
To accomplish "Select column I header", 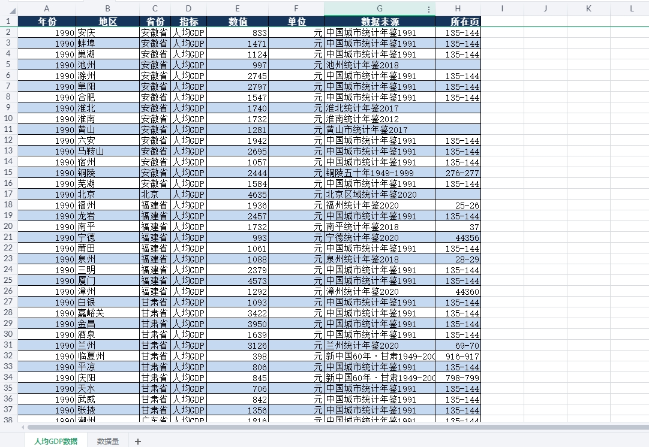I will [x=502, y=8].
